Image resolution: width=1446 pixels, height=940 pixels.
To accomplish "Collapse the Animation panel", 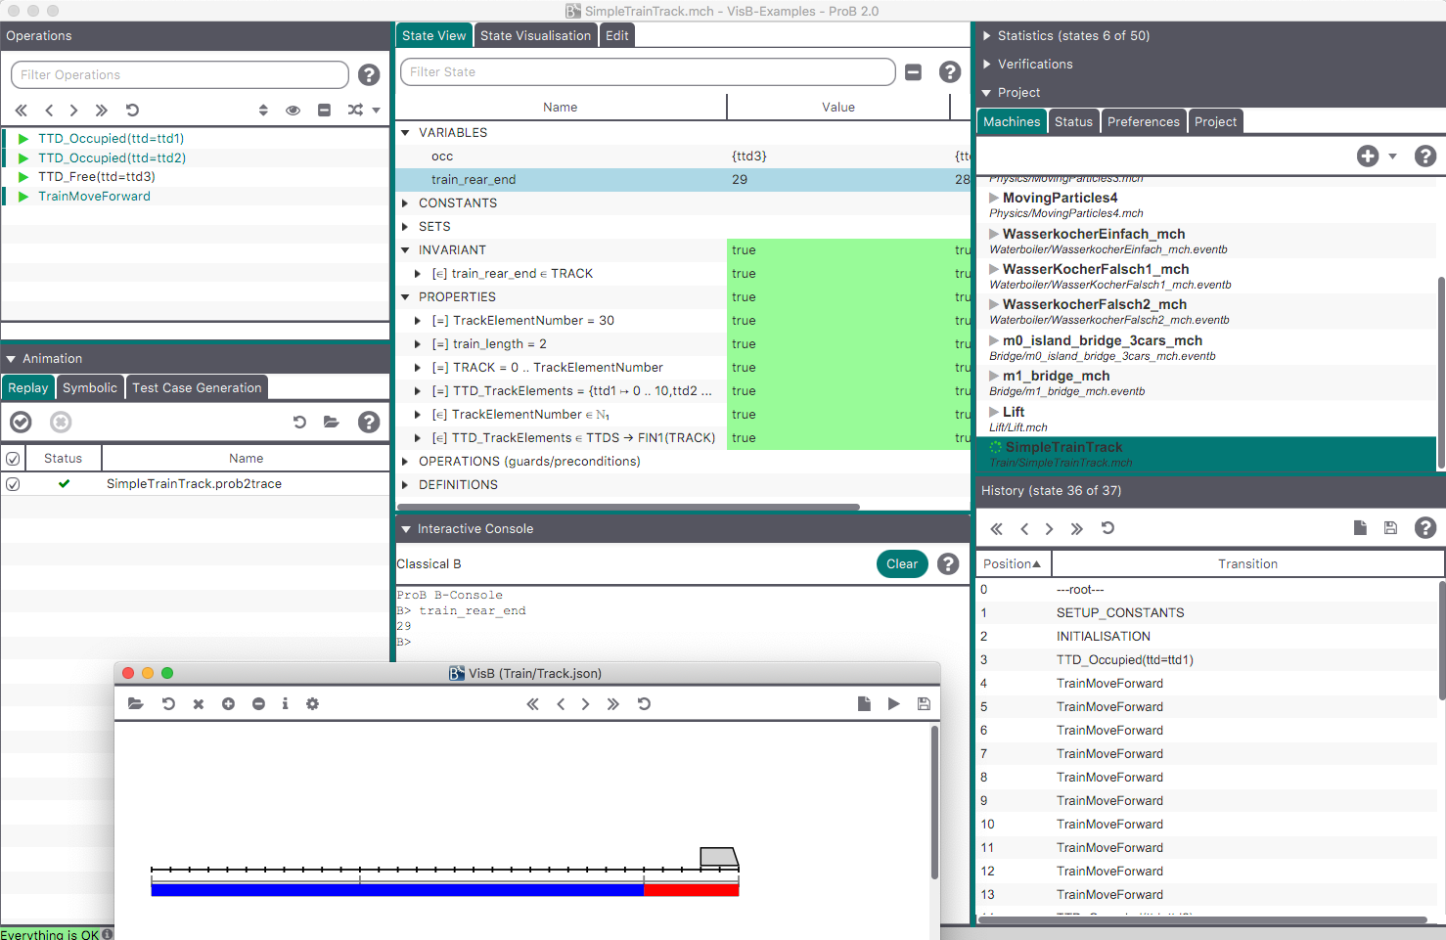I will click(11, 359).
